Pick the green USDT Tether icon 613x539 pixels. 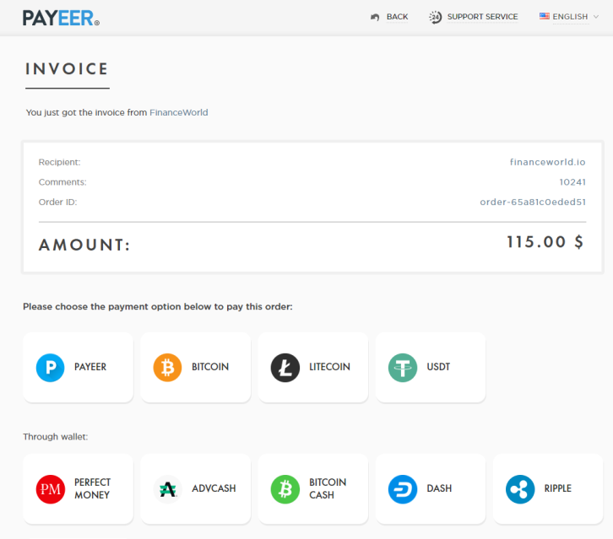pos(402,368)
